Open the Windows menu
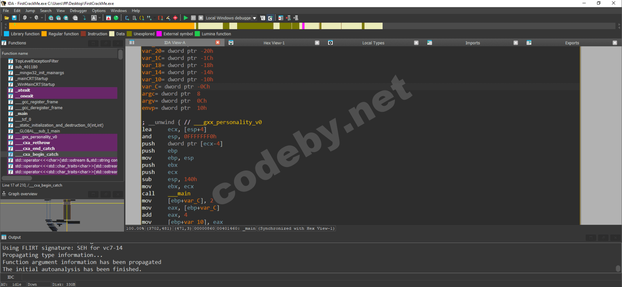This screenshot has width=622, height=287. tap(119, 10)
